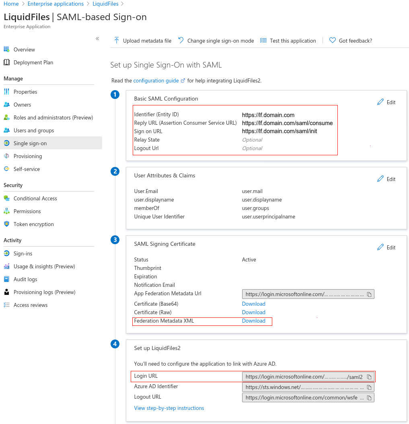Download the Certificate (Base64)
Viewport: 409px width, 424px height.
tap(253, 304)
